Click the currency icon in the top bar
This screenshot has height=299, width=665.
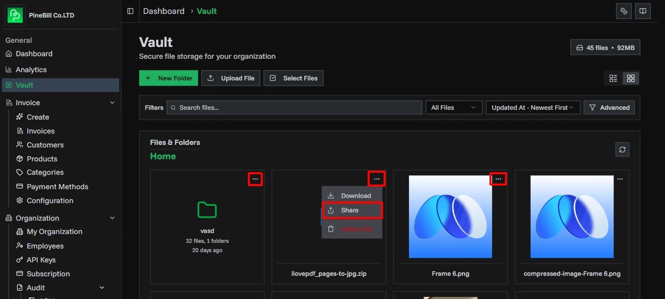pos(624,11)
